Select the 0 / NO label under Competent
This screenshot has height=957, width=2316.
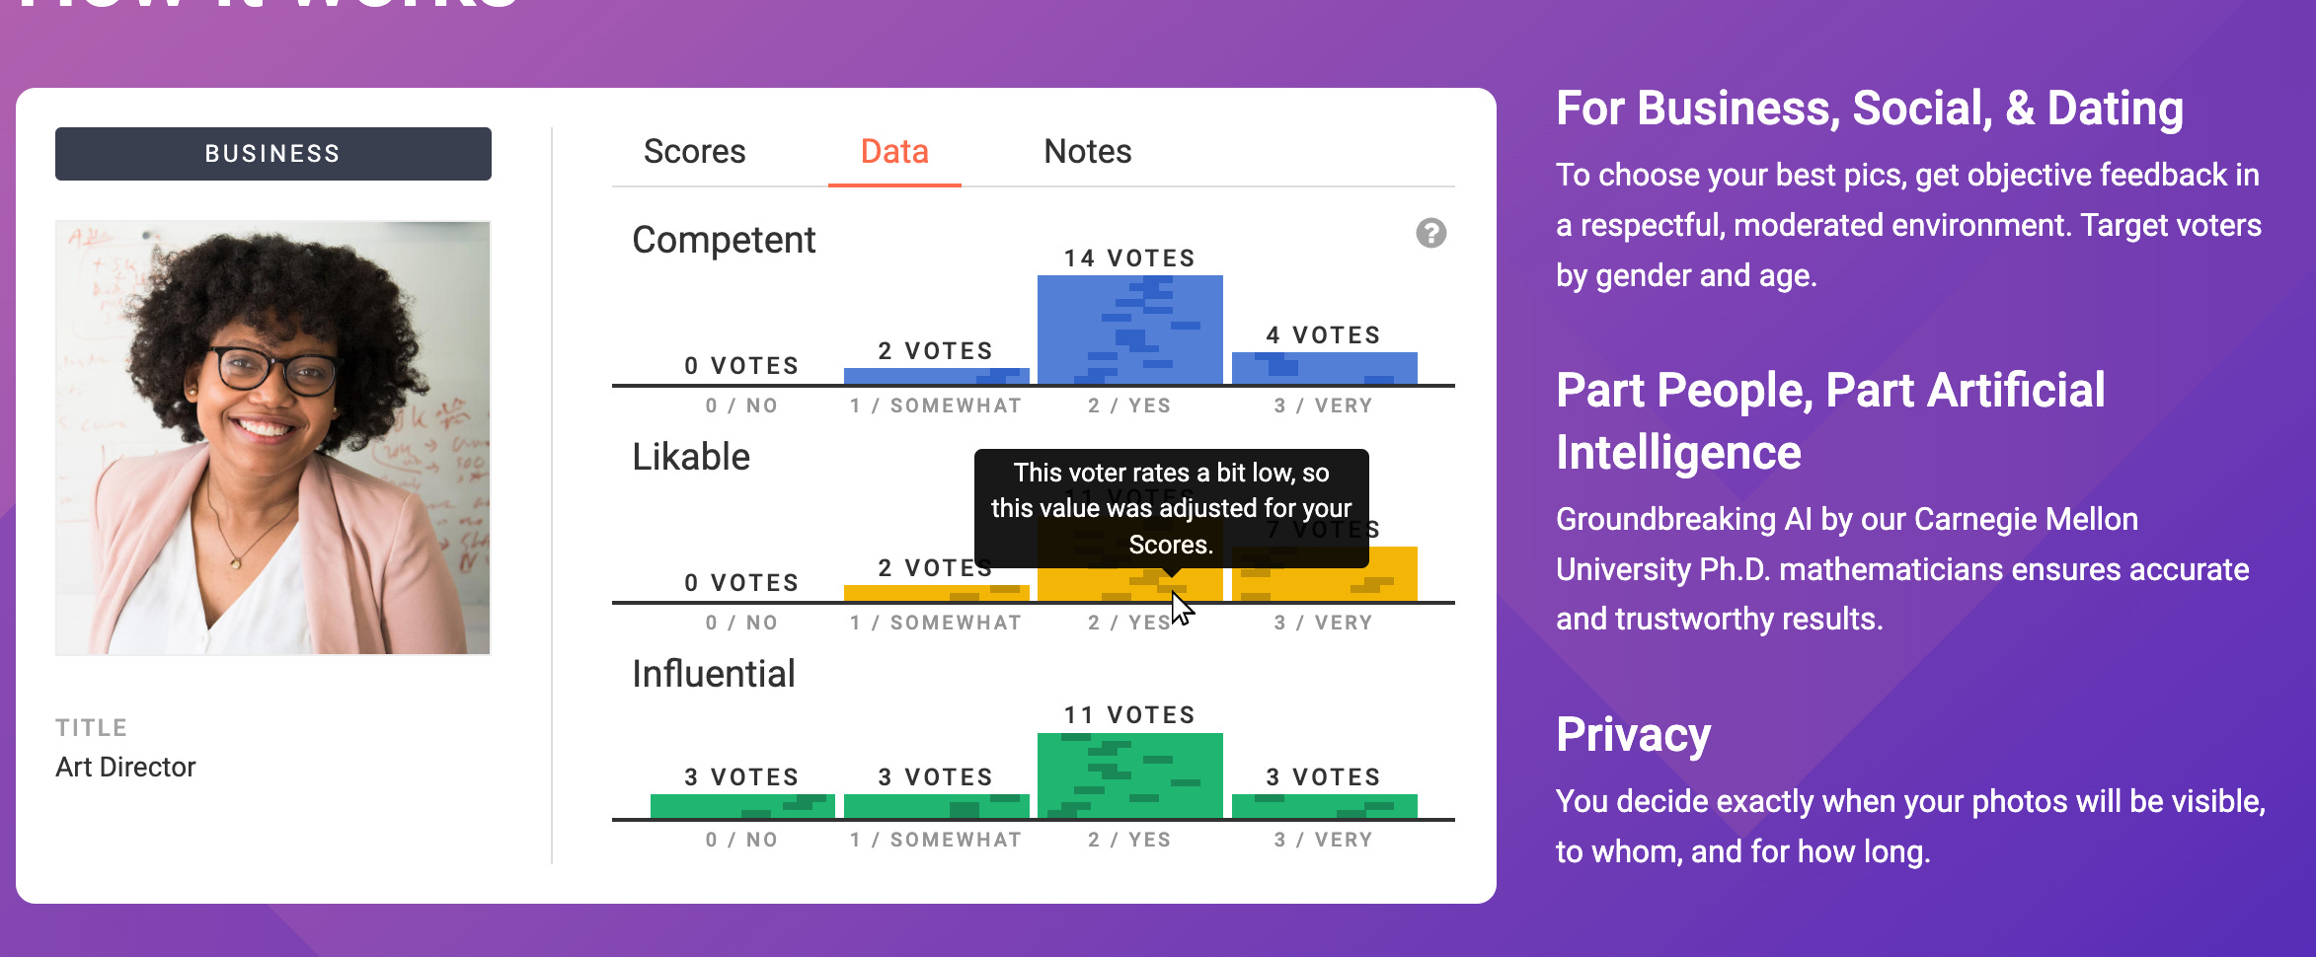740,405
